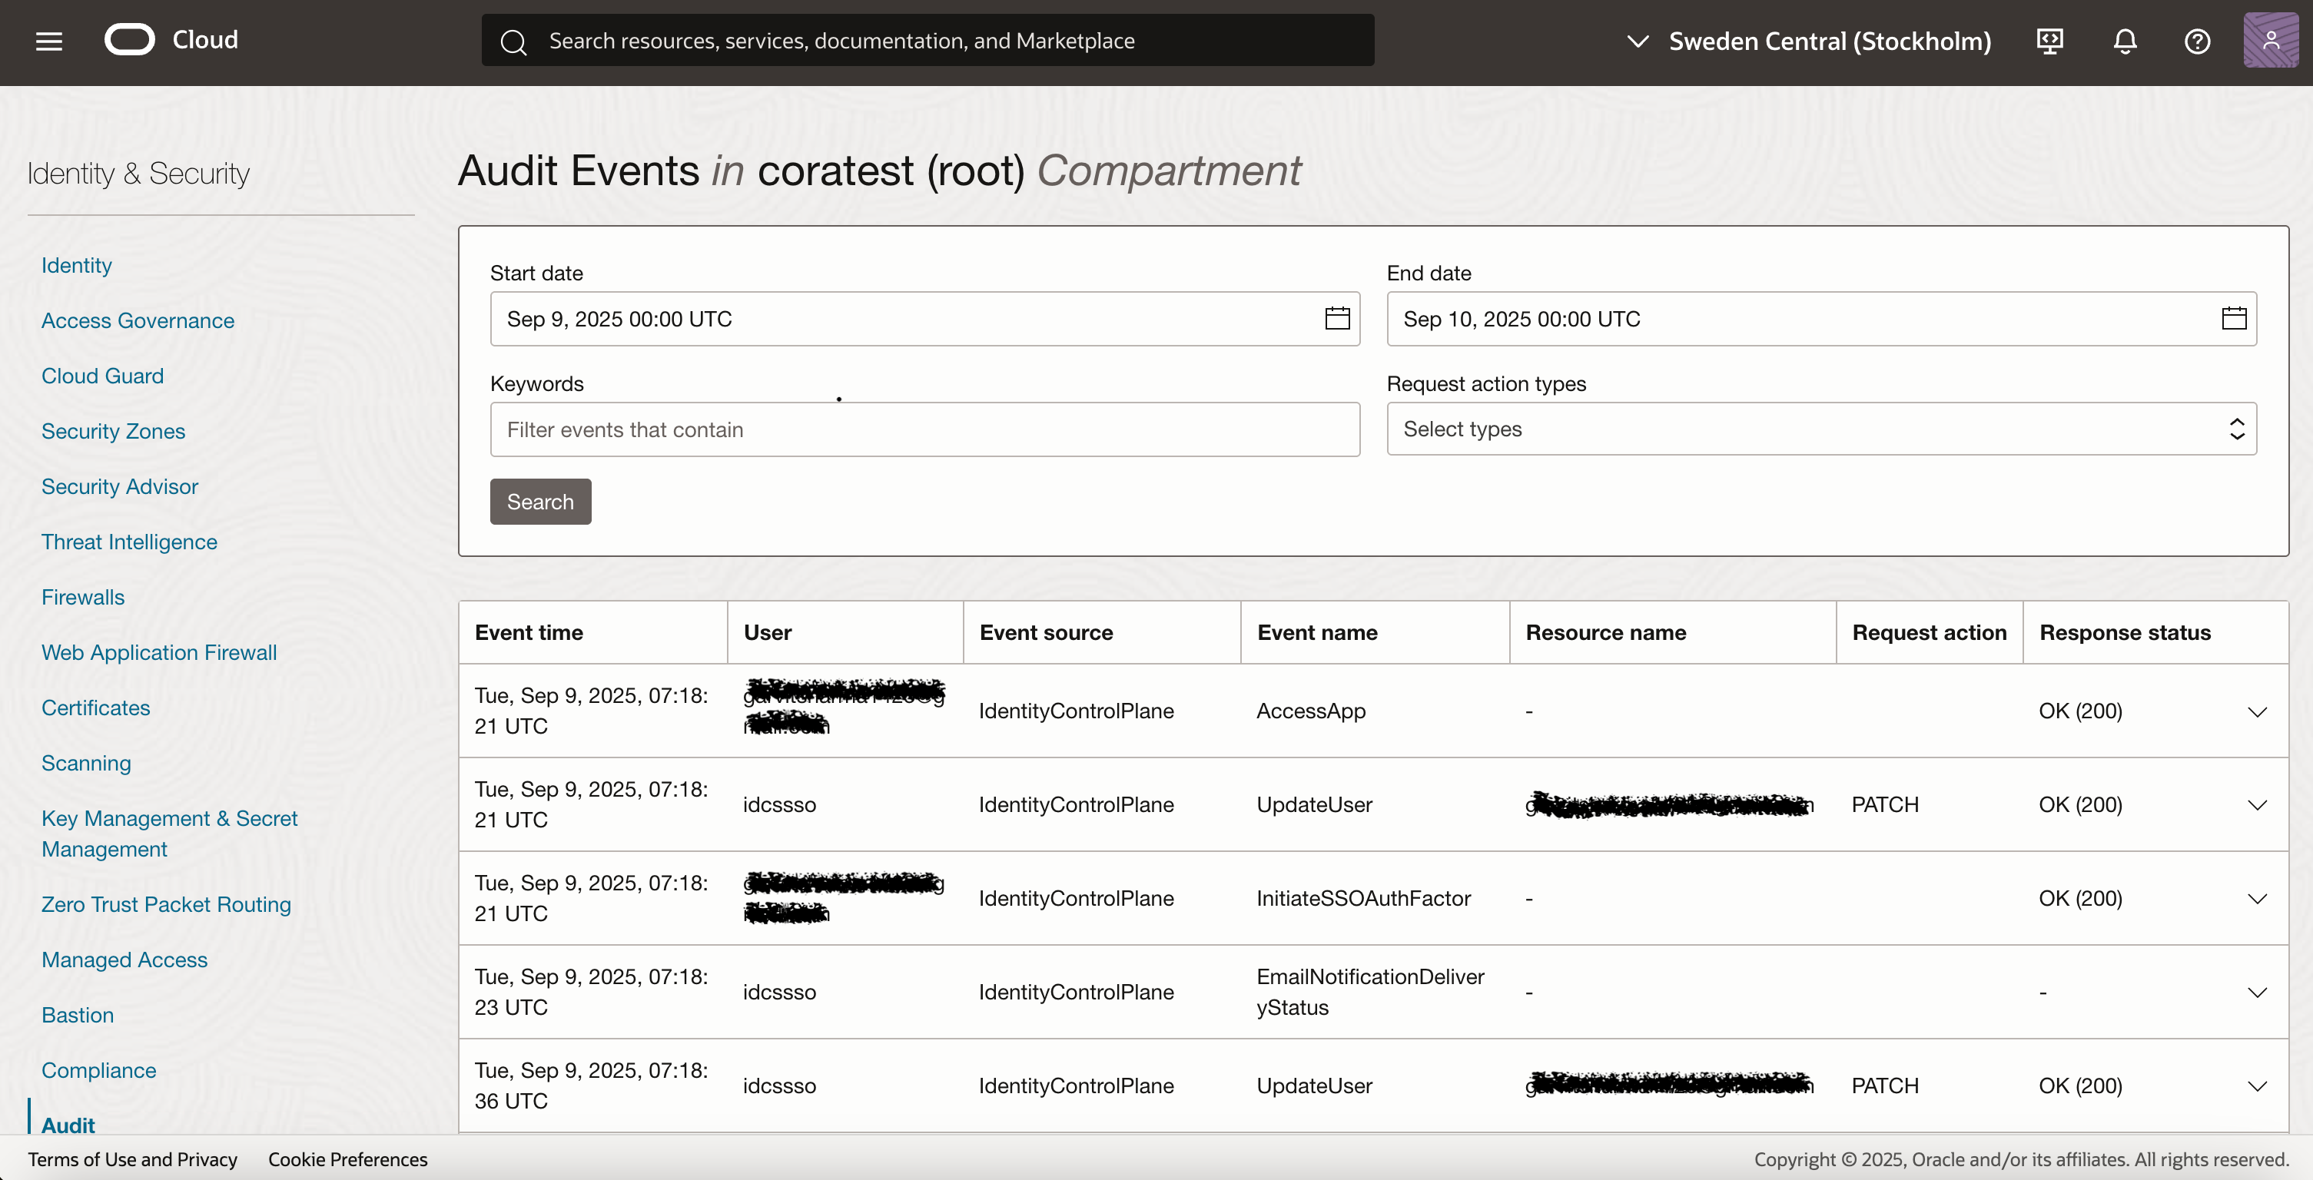Open the hamburger navigation menu
Viewport: 2313px width, 1180px height.
point(48,41)
